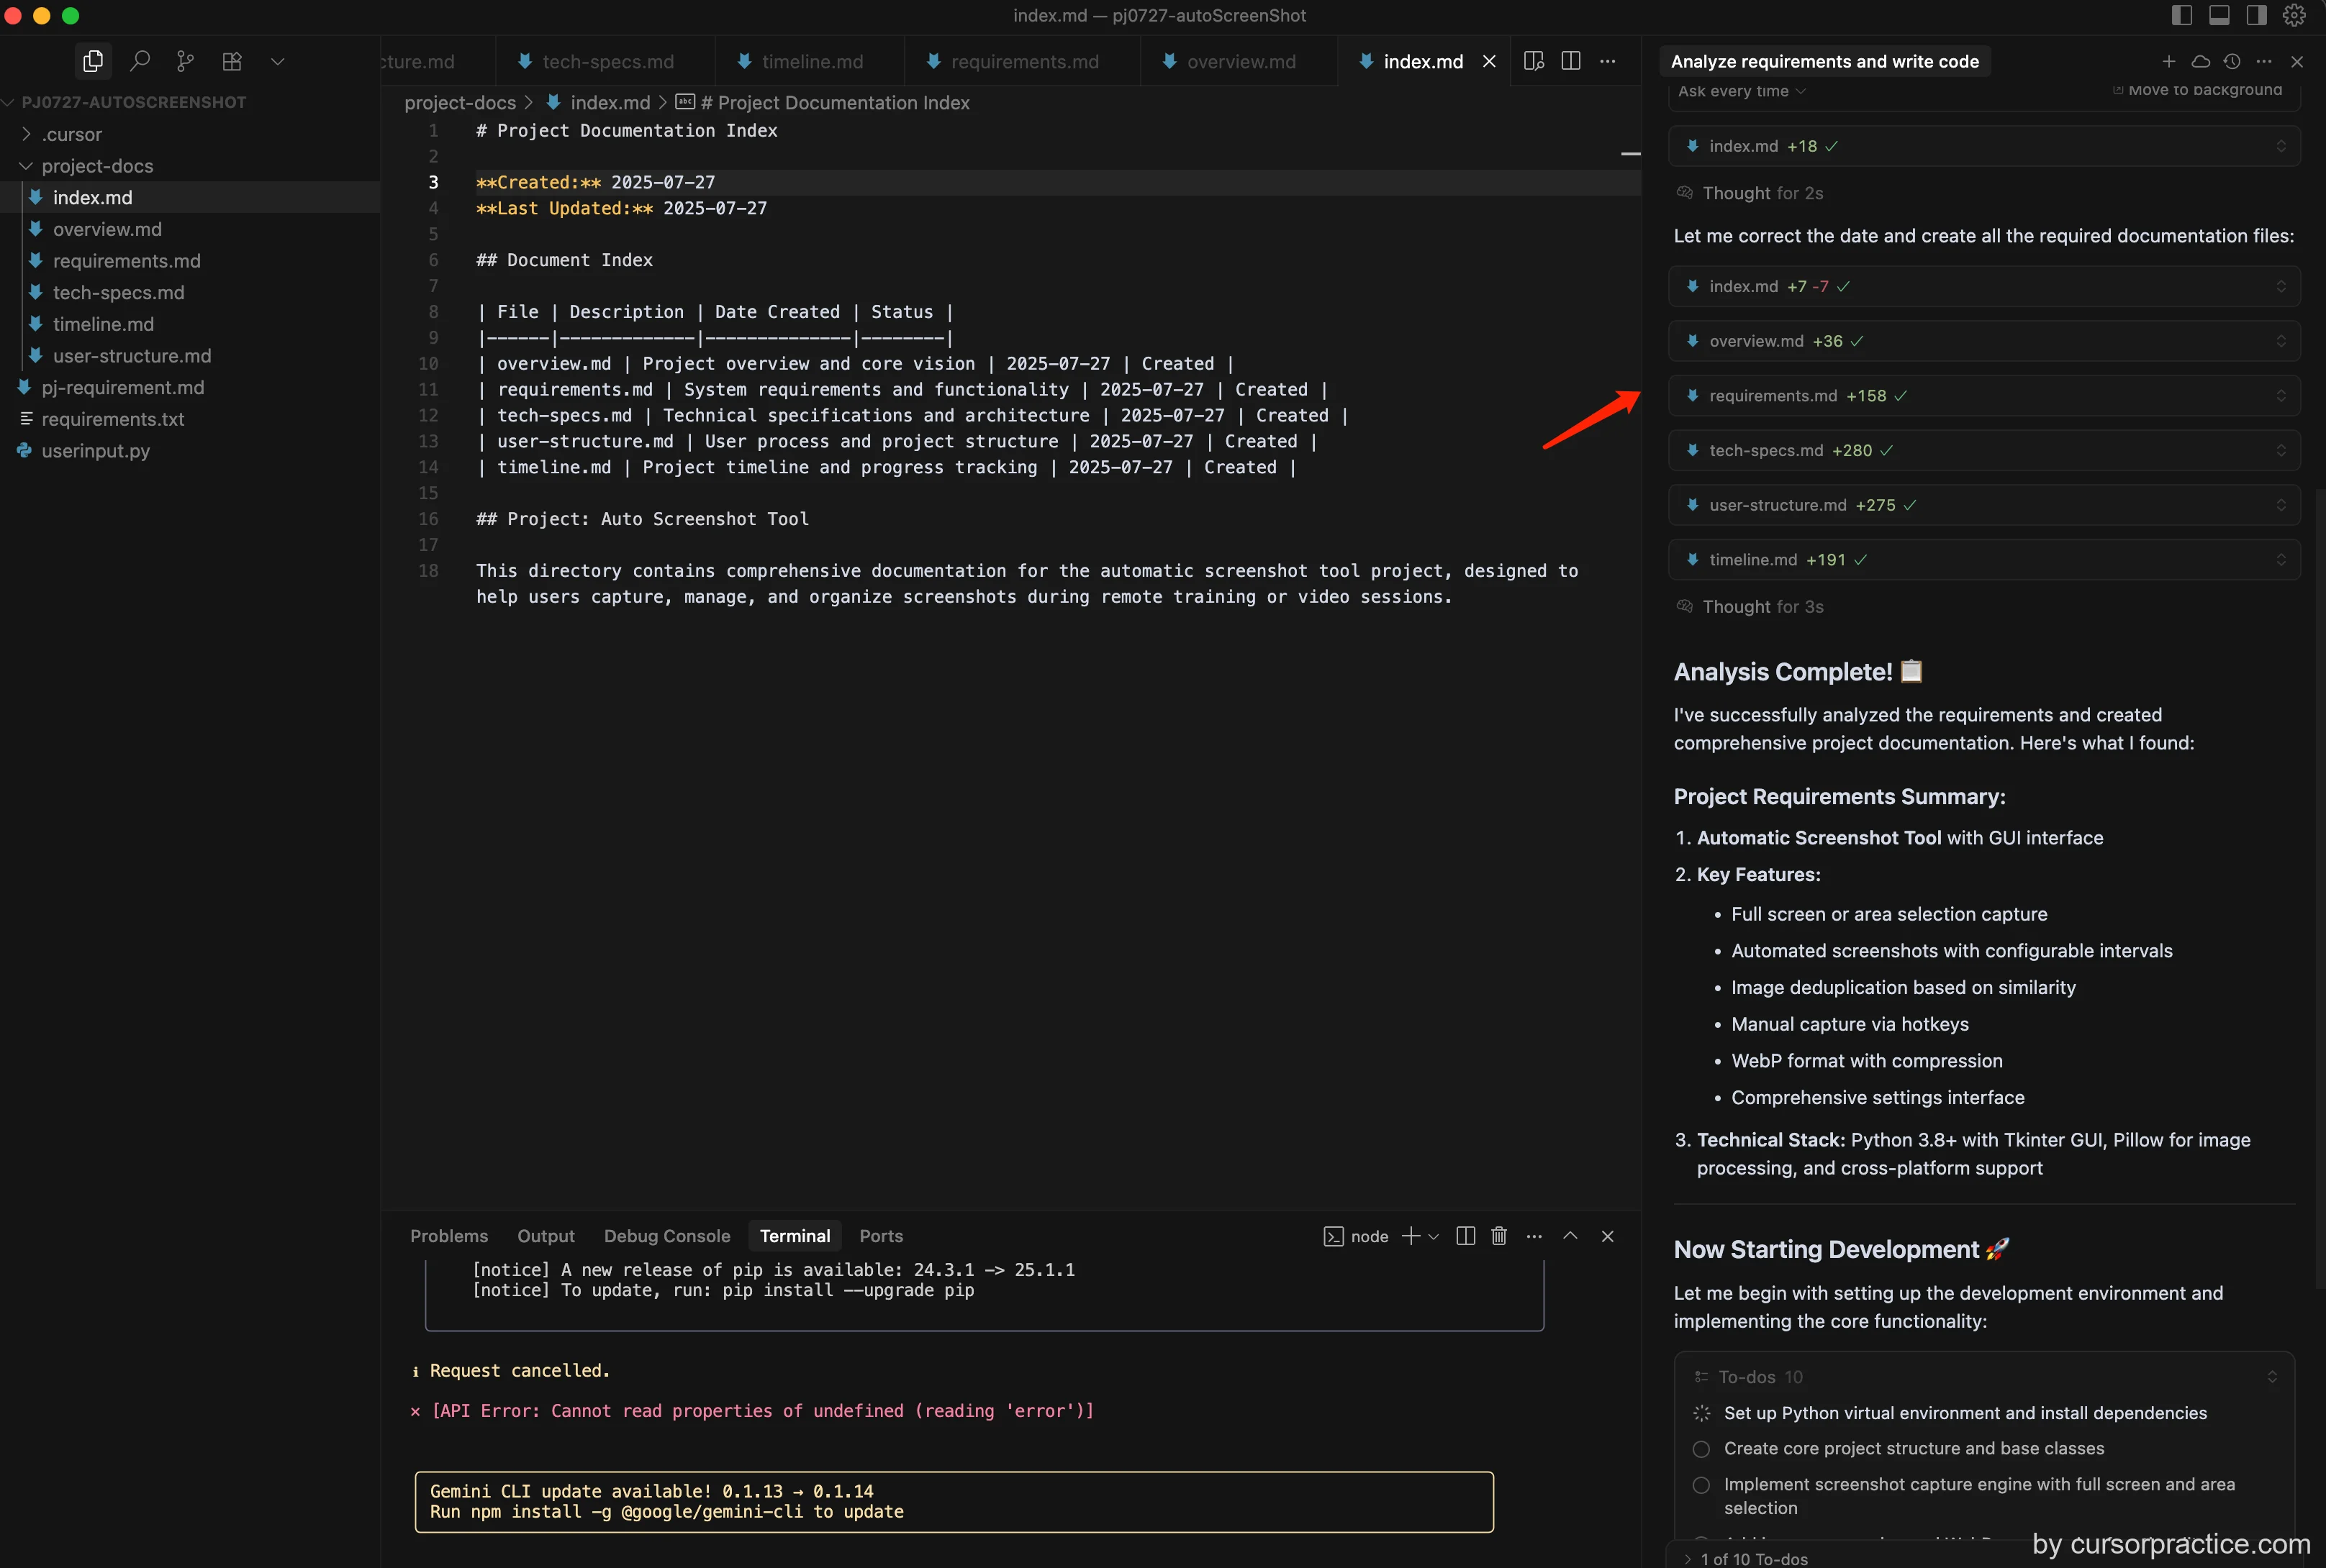Open terminal panel more actions ellipsis
Viewport: 2326px width, 1568px height.
(1534, 1236)
